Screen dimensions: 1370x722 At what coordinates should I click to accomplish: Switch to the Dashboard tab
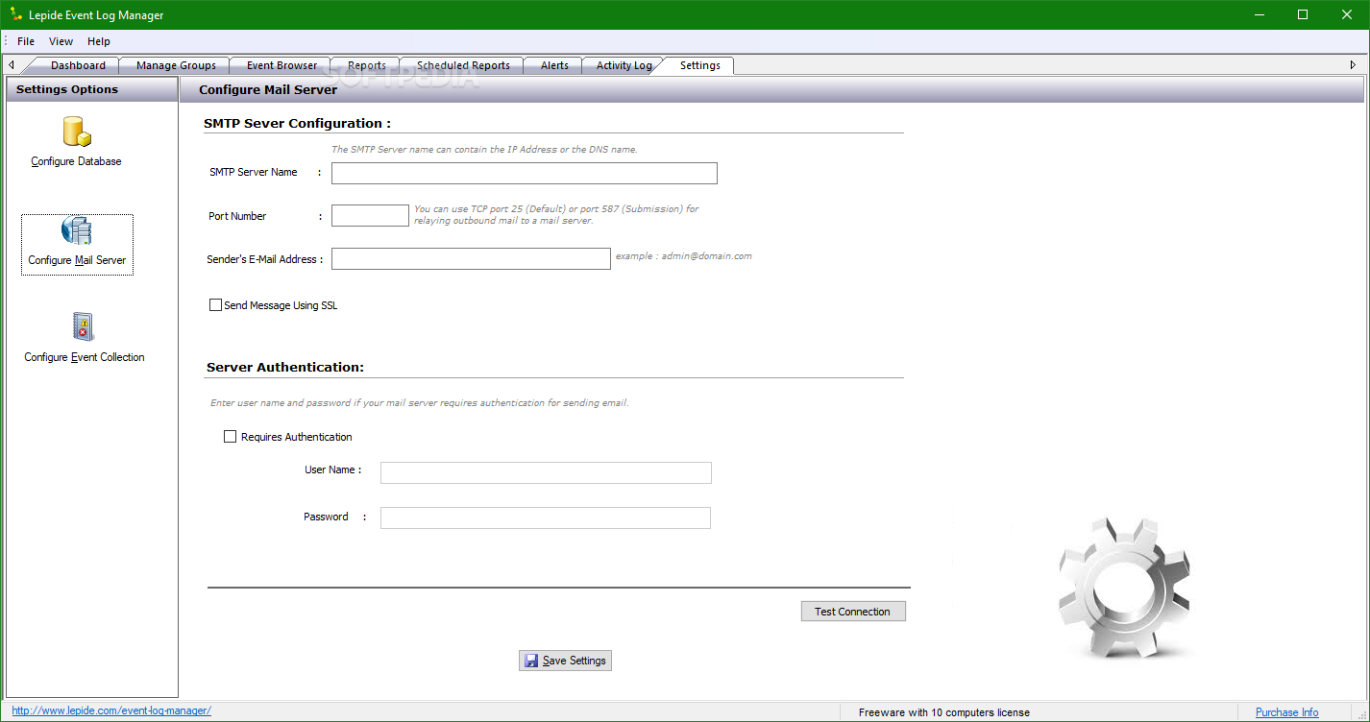tap(78, 65)
